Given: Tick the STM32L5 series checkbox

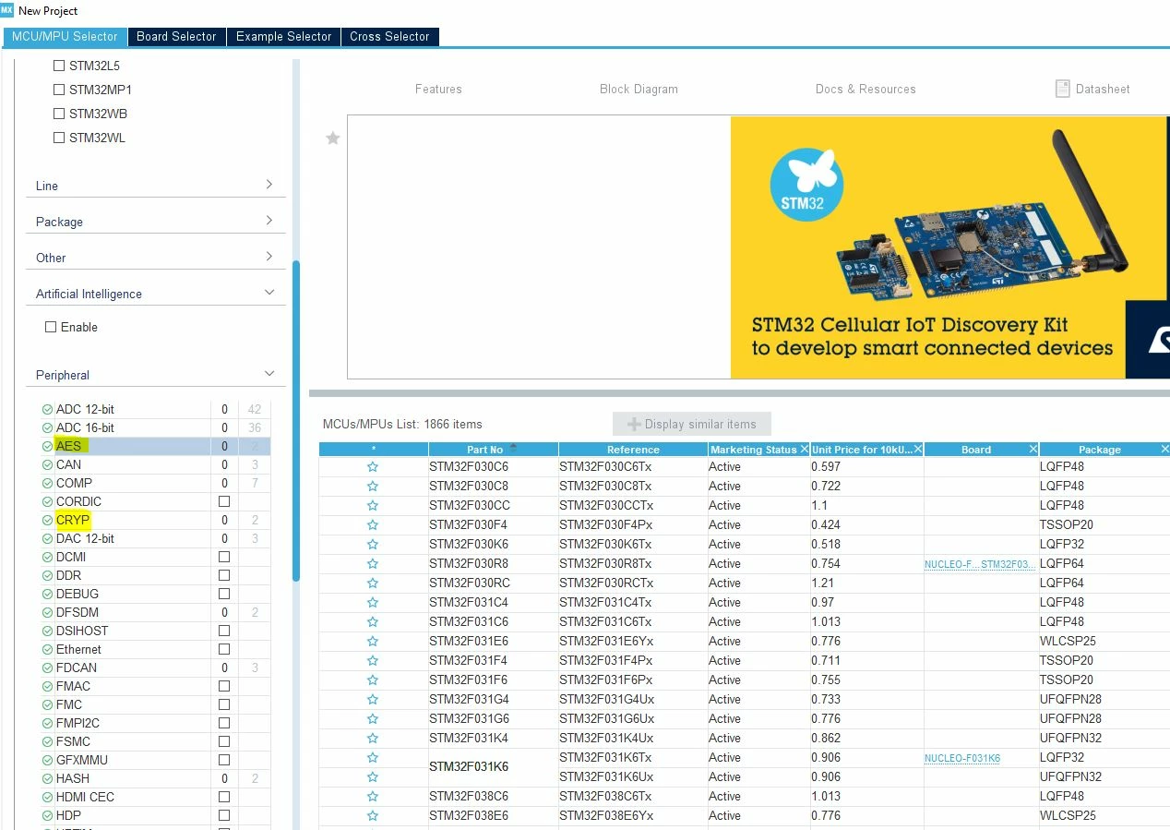Looking at the screenshot, I should coord(59,66).
